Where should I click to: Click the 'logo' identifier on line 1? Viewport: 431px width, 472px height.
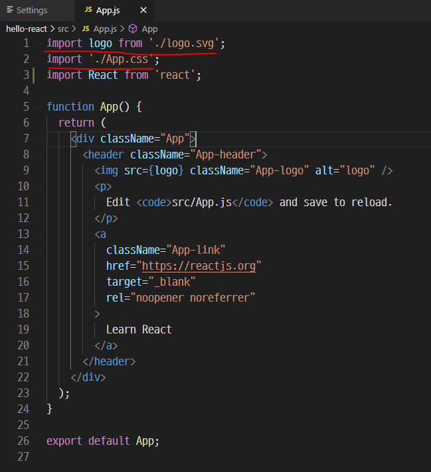[100, 43]
